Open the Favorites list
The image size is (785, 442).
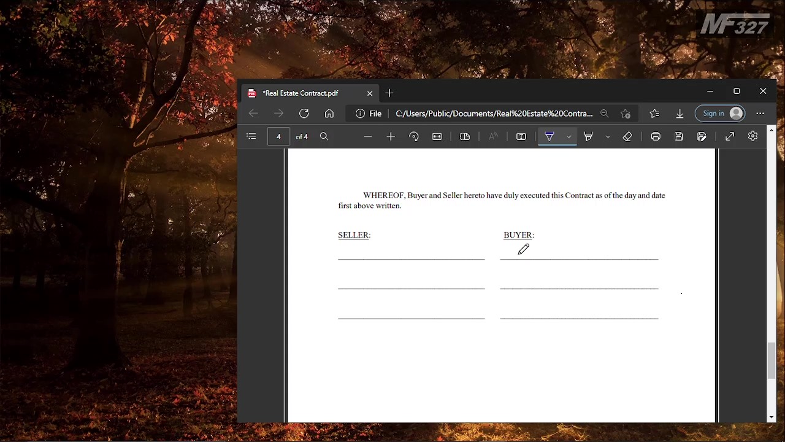pos(655,114)
